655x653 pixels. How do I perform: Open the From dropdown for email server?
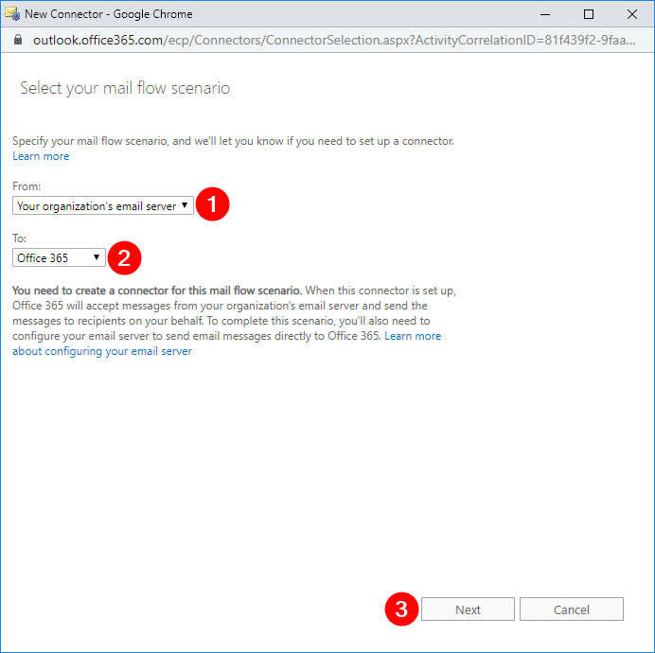(103, 205)
